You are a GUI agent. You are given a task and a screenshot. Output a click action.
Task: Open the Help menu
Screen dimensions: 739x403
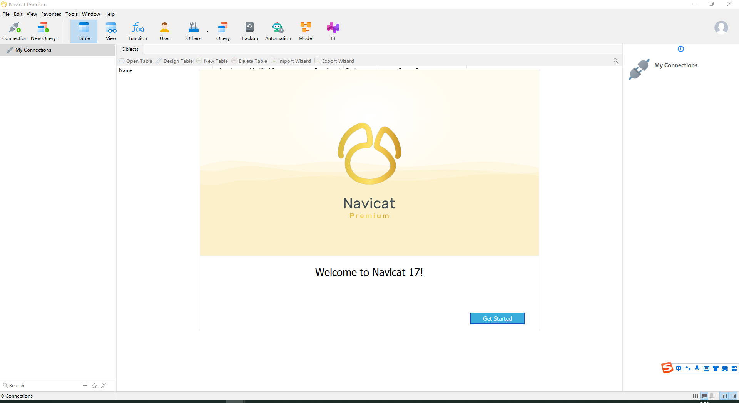point(109,14)
